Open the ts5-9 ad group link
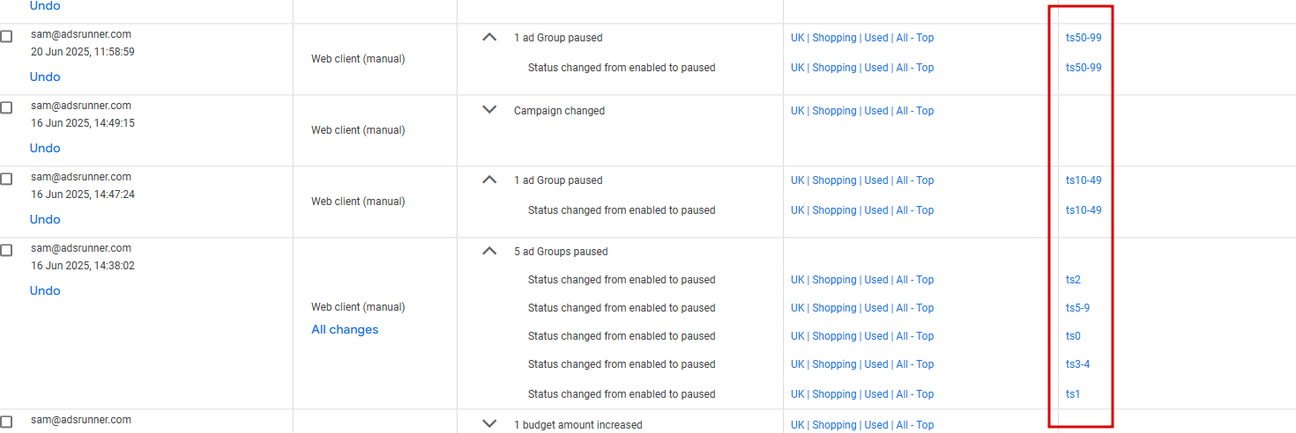1296x433 pixels. coord(1077,308)
